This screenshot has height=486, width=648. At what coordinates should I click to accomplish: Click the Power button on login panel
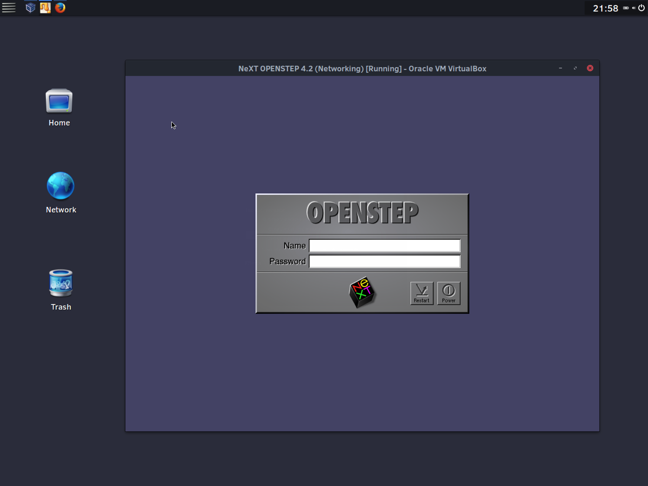[x=449, y=293]
